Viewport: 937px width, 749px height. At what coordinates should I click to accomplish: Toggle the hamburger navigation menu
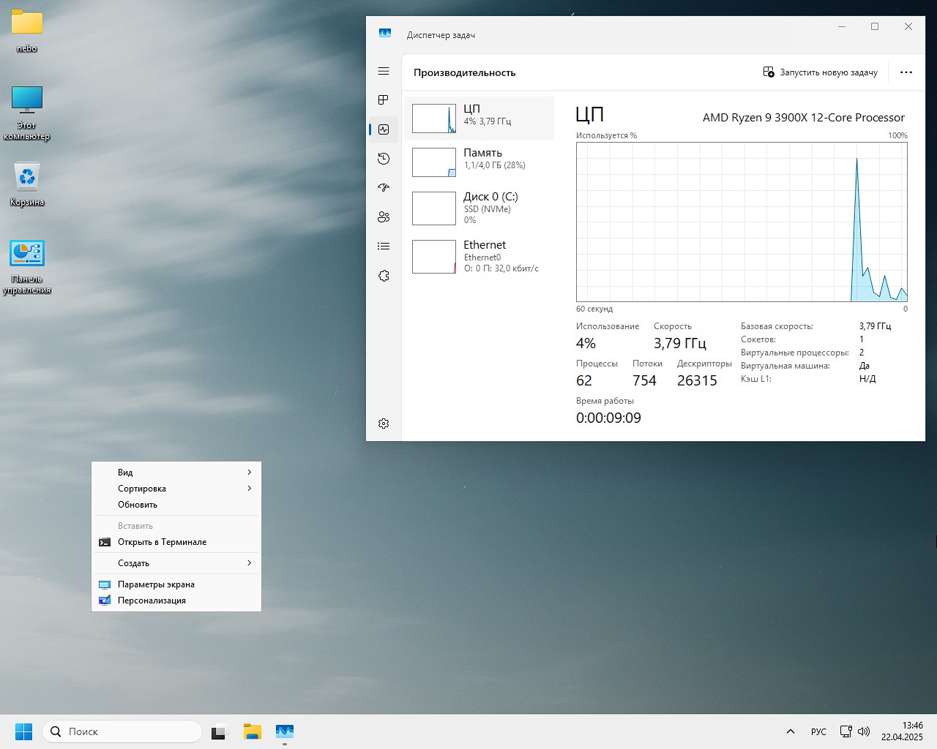tap(384, 71)
